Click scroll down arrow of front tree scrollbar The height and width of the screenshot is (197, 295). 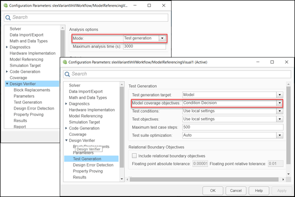[x=122, y=179]
